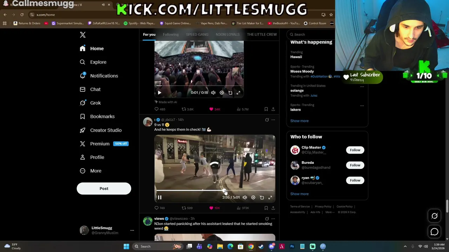Pause the street fight video
Screen dimensions: 449x252
(x=160, y=197)
